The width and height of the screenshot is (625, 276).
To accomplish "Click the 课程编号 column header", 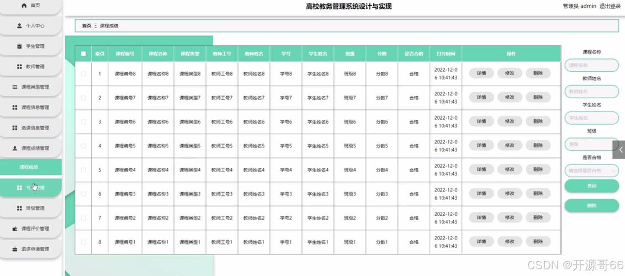I will pos(125,54).
